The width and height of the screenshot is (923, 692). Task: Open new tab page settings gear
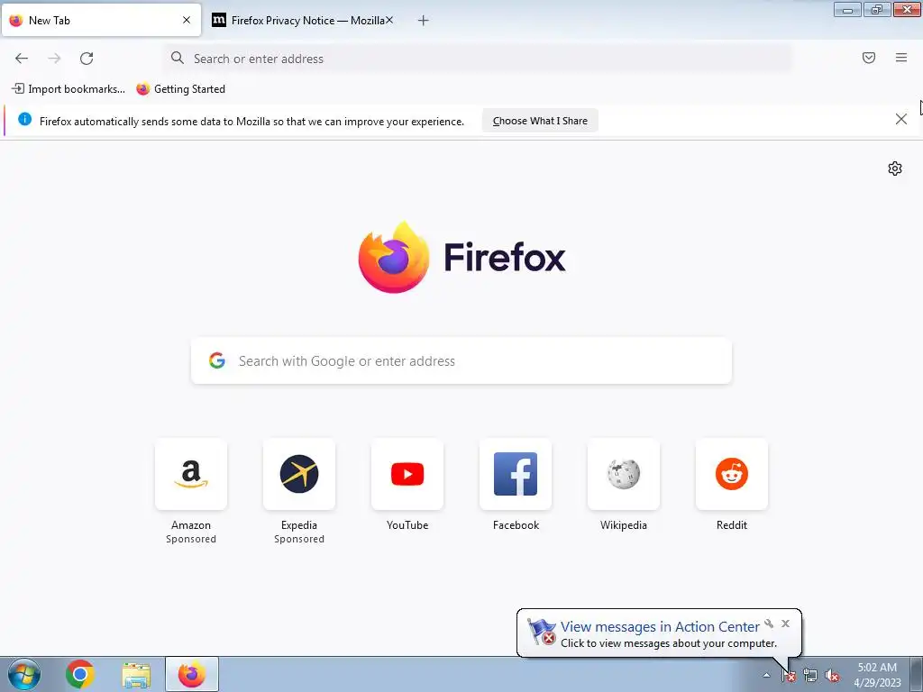[x=895, y=168]
